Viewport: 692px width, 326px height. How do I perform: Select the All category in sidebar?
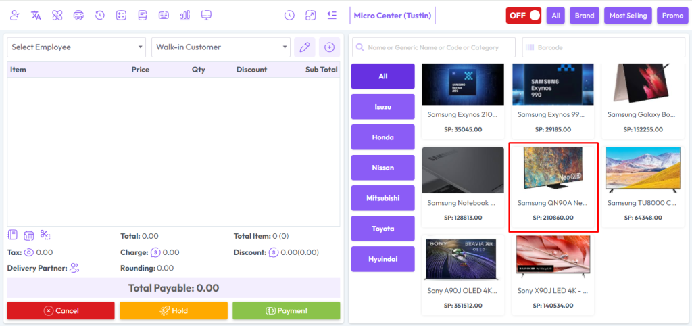(382, 76)
